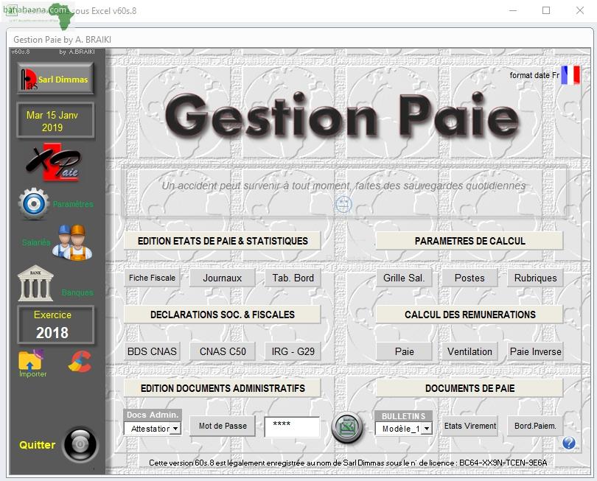Open the Paie Inverse calculation
597x481 pixels.
(x=535, y=351)
